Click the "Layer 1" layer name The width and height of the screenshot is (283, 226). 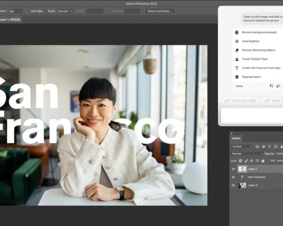point(253,169)
